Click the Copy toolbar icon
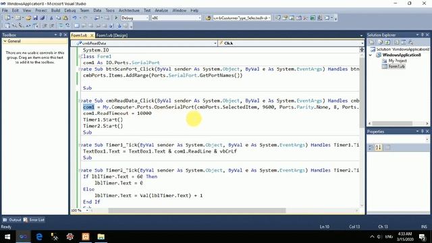 point(59,18)
